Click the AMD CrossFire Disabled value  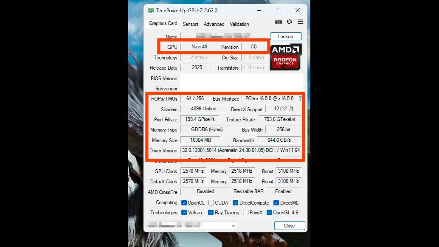(x=205, y=191)
